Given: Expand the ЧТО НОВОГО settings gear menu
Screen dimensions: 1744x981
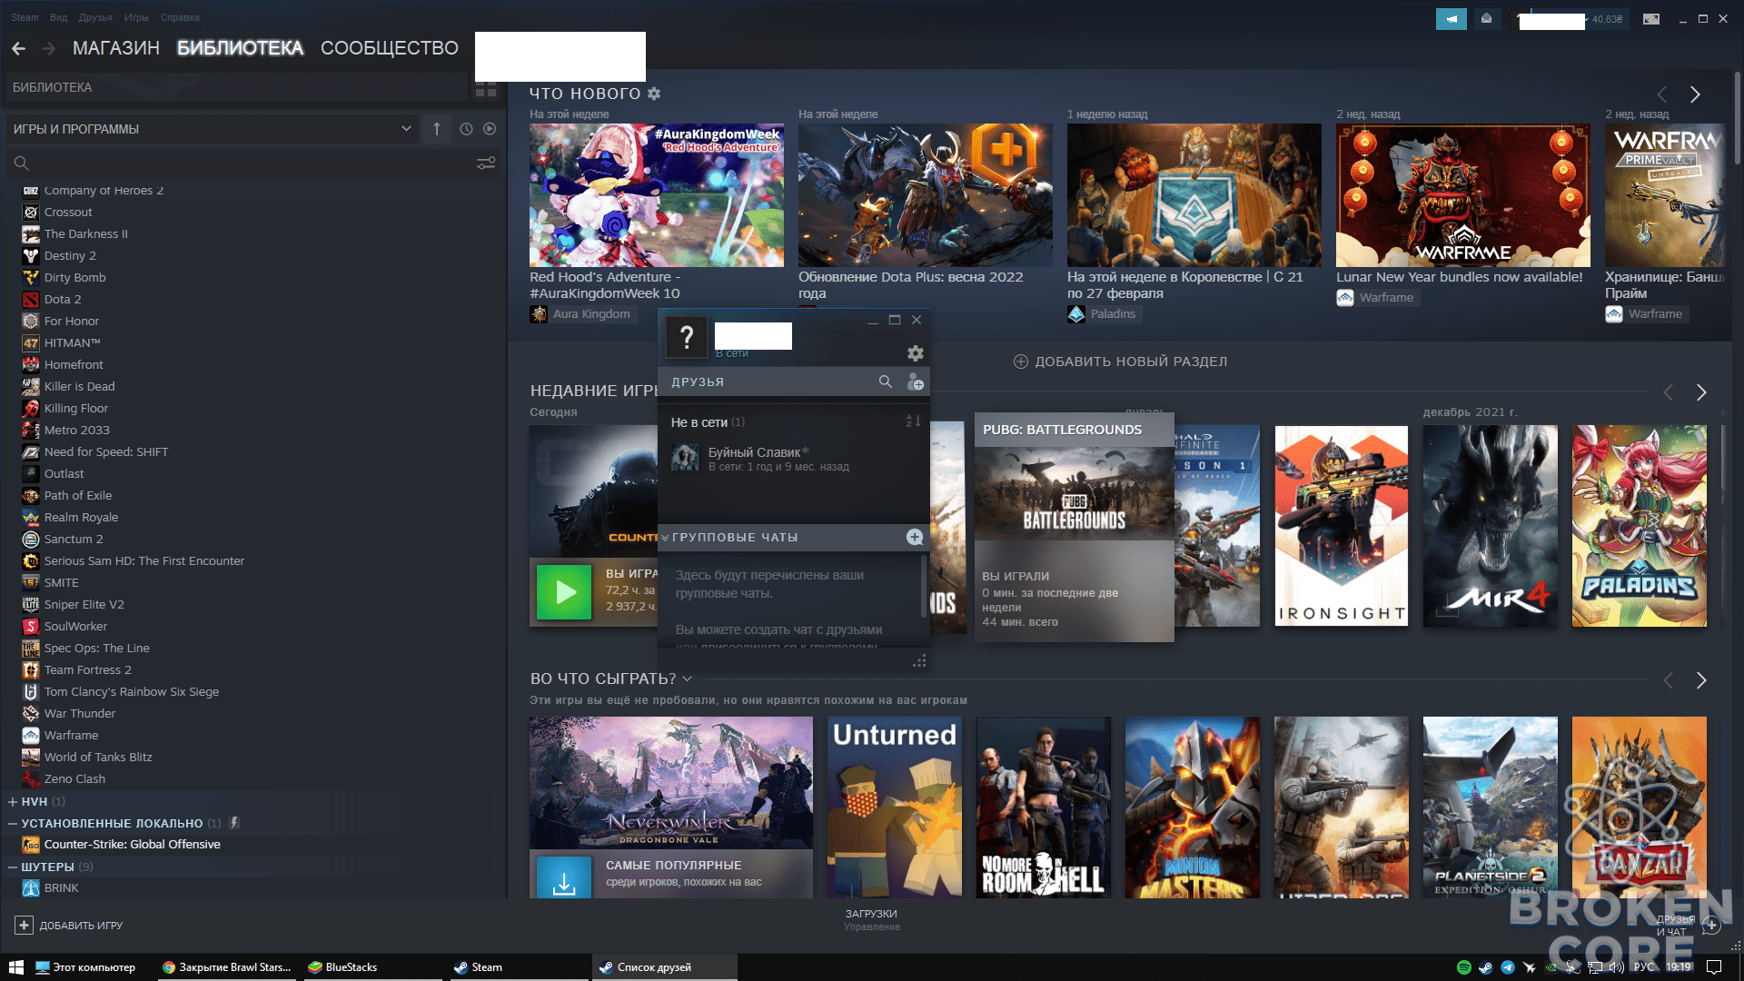Looking at the screenshot, I should pyautogui.click(x=653, y=94).
